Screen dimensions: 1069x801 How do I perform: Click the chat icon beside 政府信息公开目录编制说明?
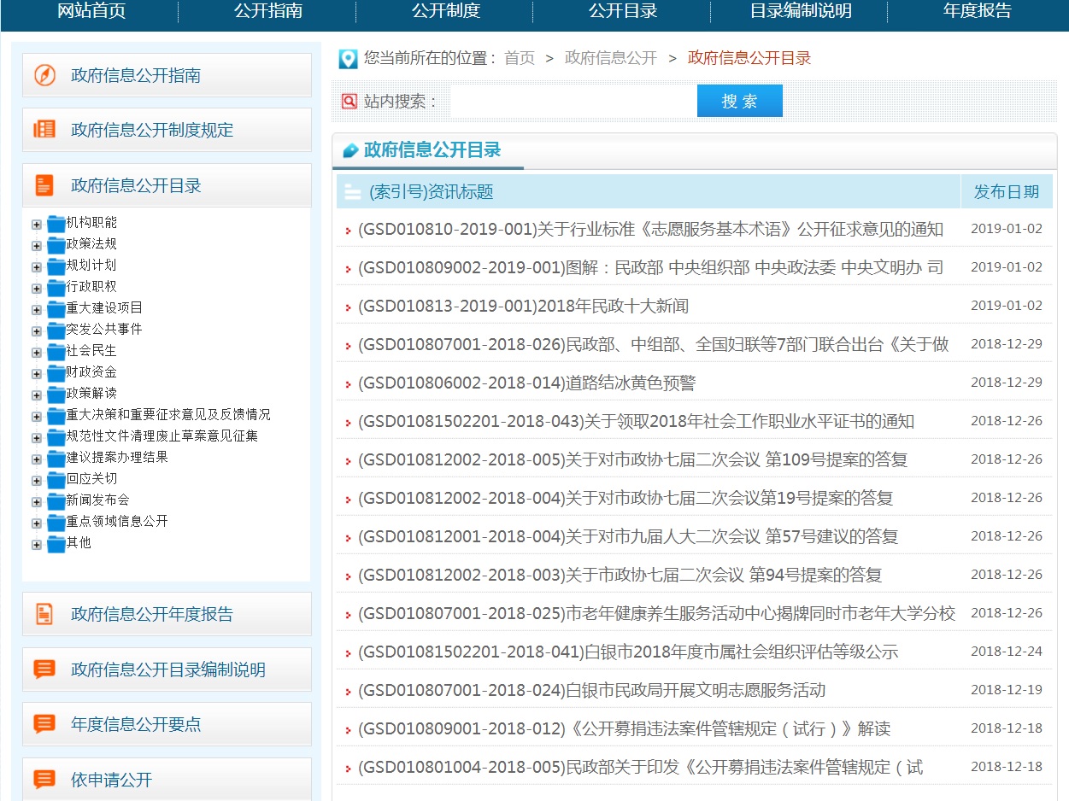click(x=44, y=669)
